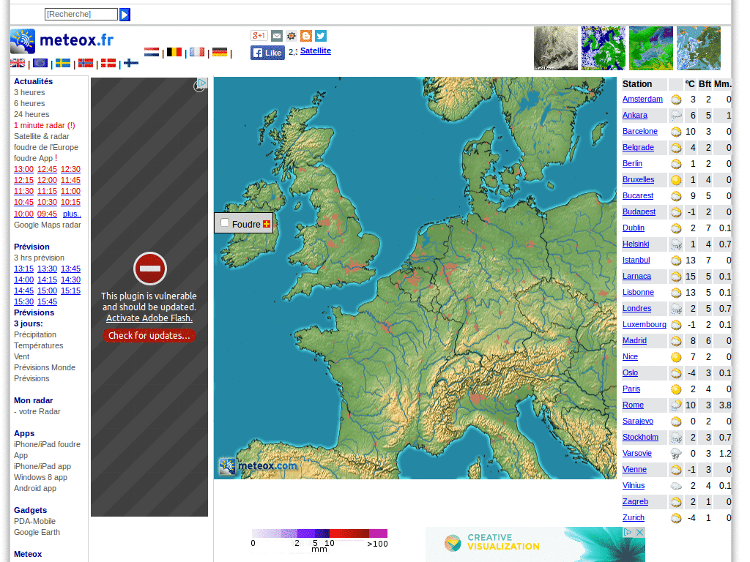This screenshot has width=750, height=562.
Task: Click the plus.. more times link
Action: [x=72, y=214]
